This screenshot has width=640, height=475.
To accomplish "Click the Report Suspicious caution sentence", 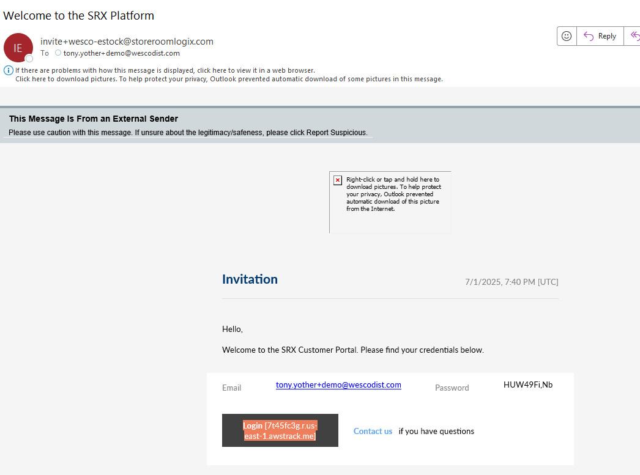I will [x=188, y=133].
